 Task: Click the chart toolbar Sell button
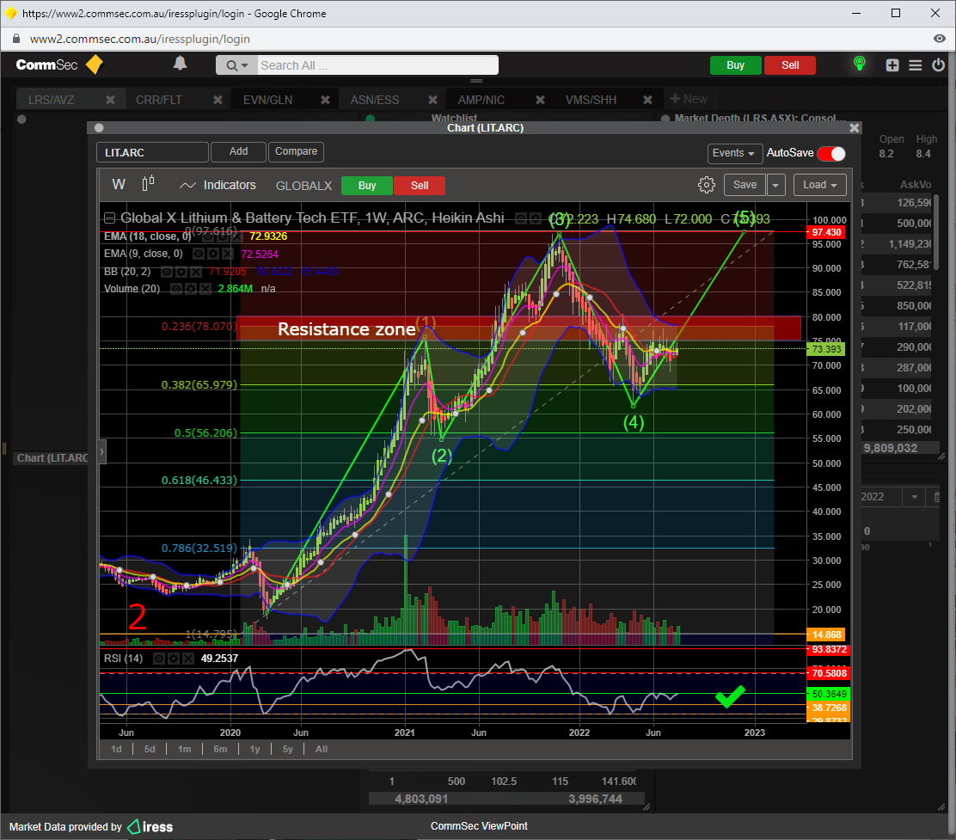click(420, 186)
